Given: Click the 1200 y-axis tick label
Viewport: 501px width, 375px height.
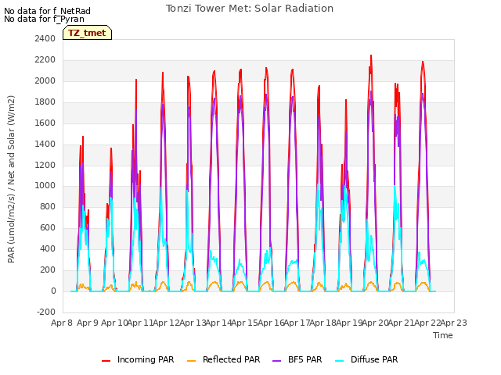Looking at the screenshot, I should (45, 165).
